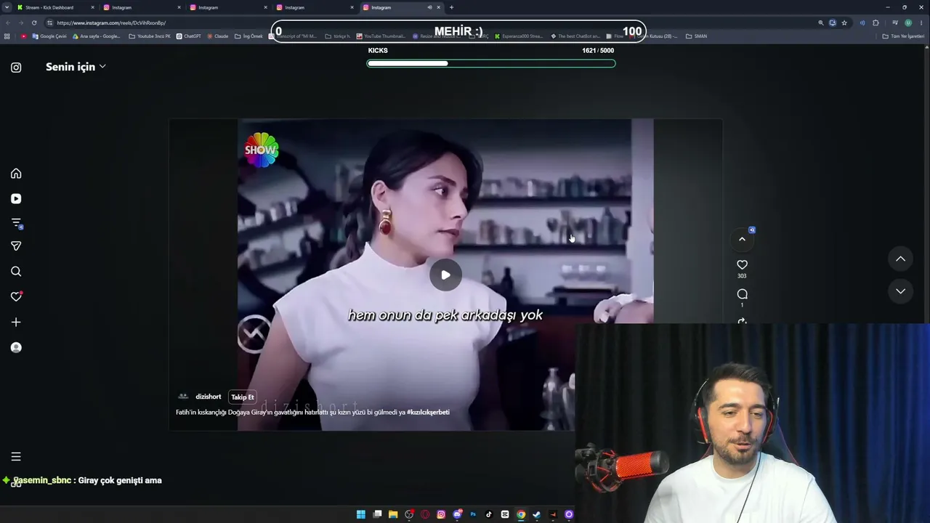Open the Tüm Yer İşaretleri folder
Viewport: 930px width, 523px height.
pyautogui.click(x=903, y=36)
